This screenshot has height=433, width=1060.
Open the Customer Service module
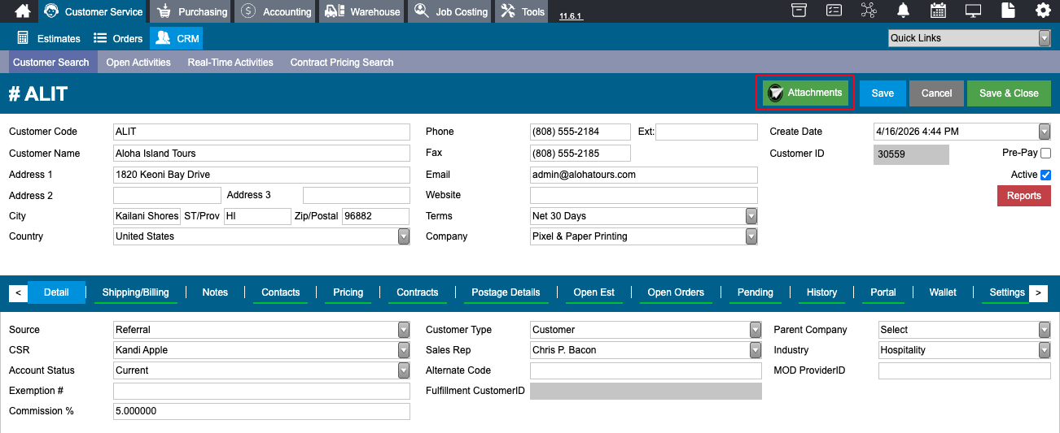pos(93,11)
